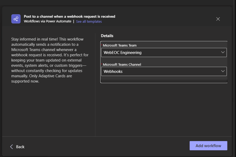The image size is (236, 157).
Task: Click the Stay informed description paragraph
Action: pyautogui.click(x=47, y=60)
